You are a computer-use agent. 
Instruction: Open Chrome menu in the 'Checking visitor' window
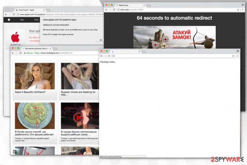pos(238,56)
